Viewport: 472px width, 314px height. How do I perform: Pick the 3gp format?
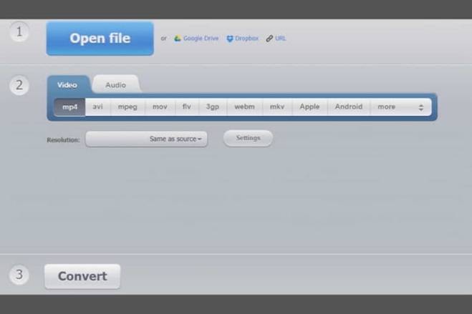213,107
